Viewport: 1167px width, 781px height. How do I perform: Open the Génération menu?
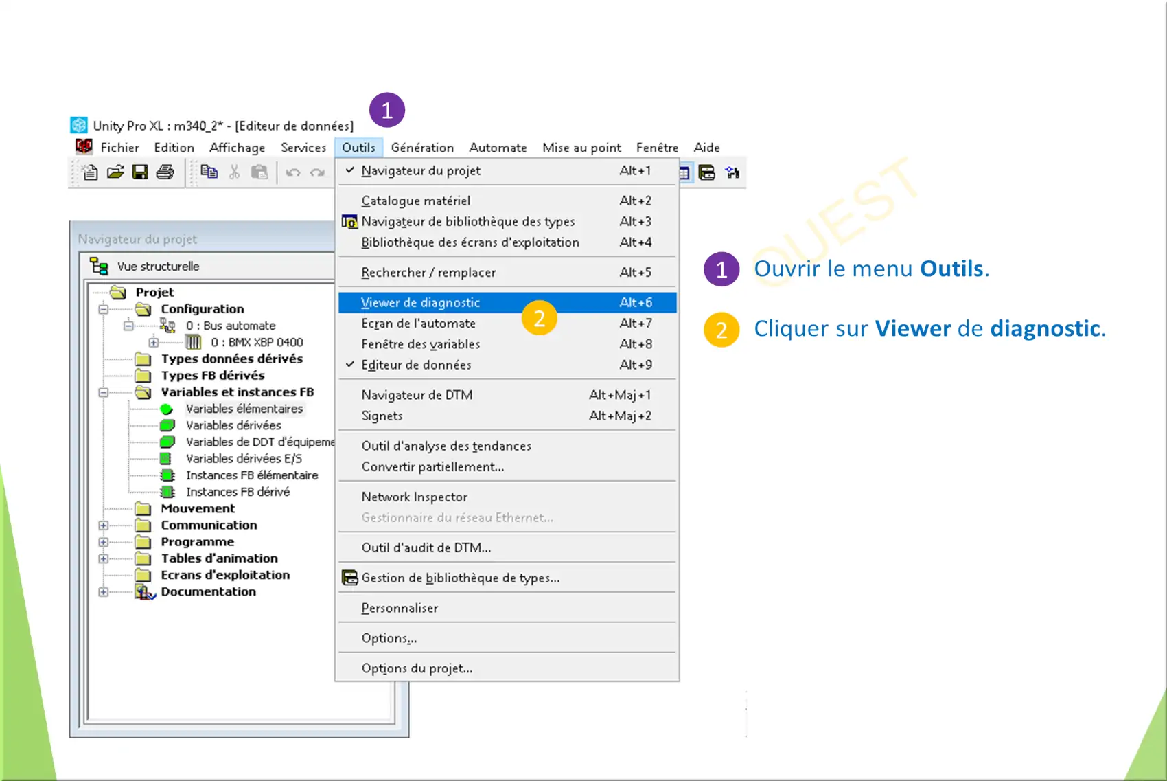pos(422,148)
